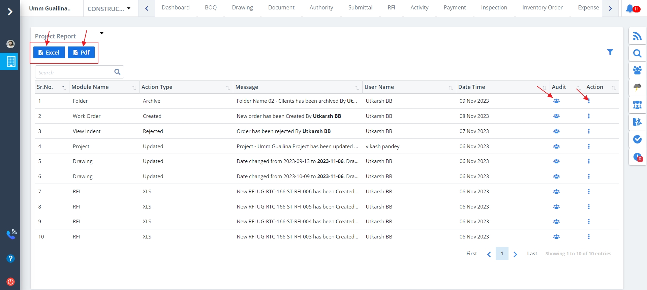Click the RSS feed icon in right sidebar

[x=637, y=36]
